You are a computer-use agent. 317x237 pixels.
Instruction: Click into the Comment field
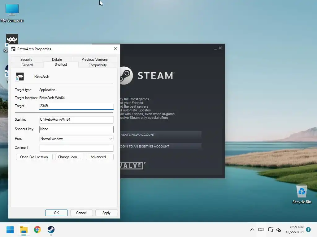coord(76,148)
